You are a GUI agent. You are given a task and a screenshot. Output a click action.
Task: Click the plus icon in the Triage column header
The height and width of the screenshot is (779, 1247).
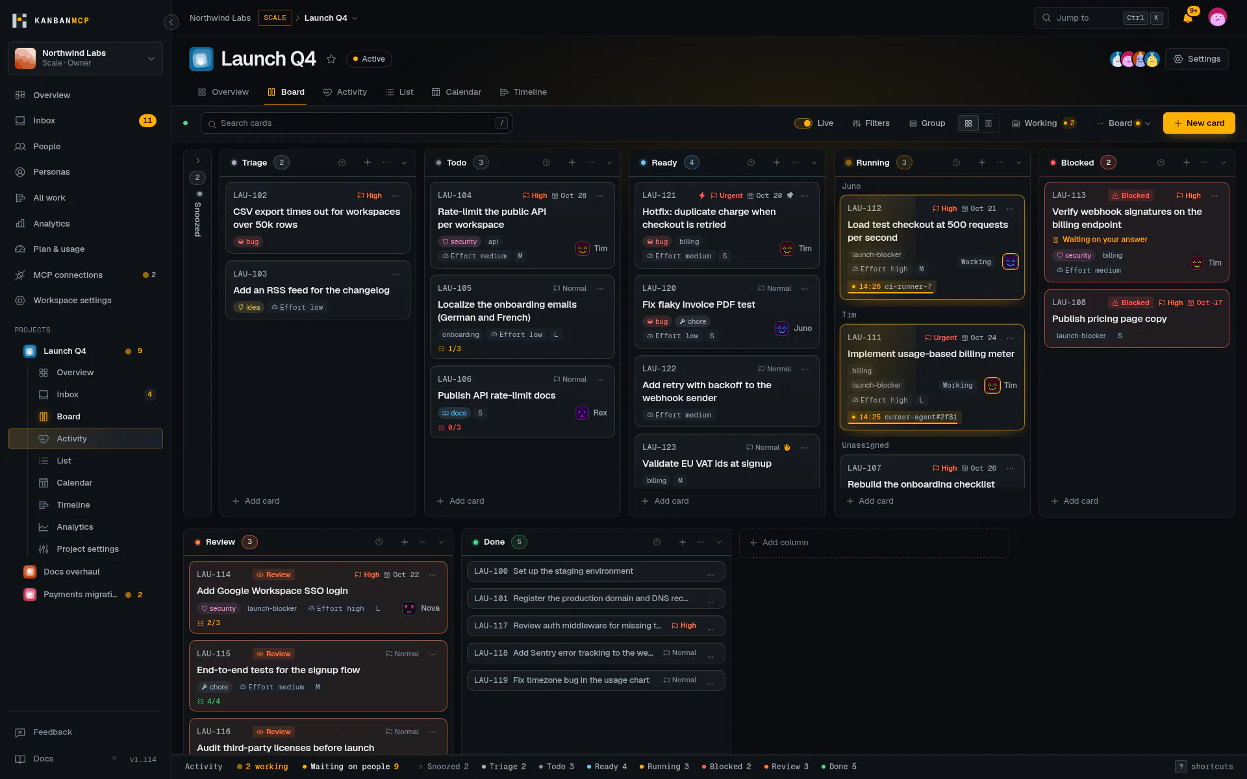[x=368, y=162]
